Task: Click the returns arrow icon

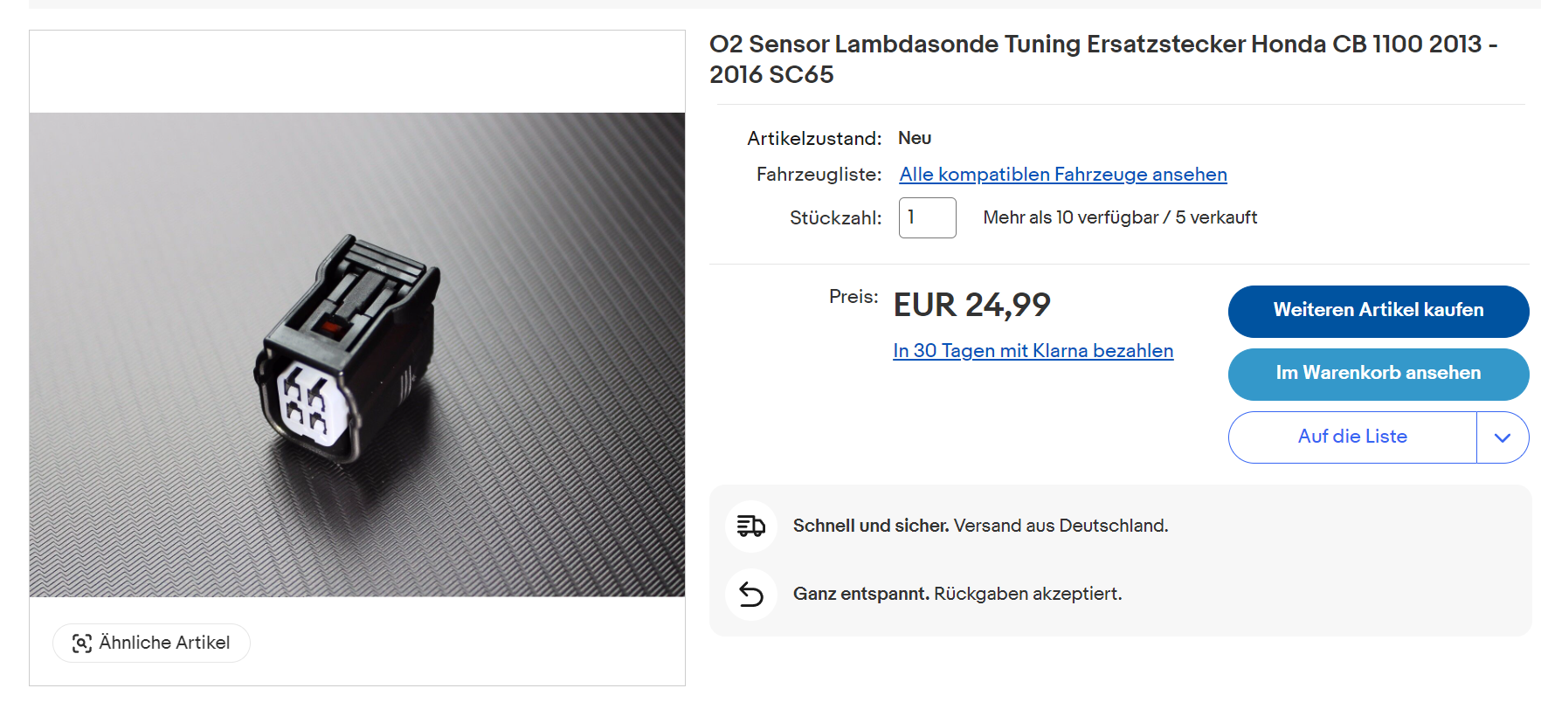Action: click(x=751, y=595)
